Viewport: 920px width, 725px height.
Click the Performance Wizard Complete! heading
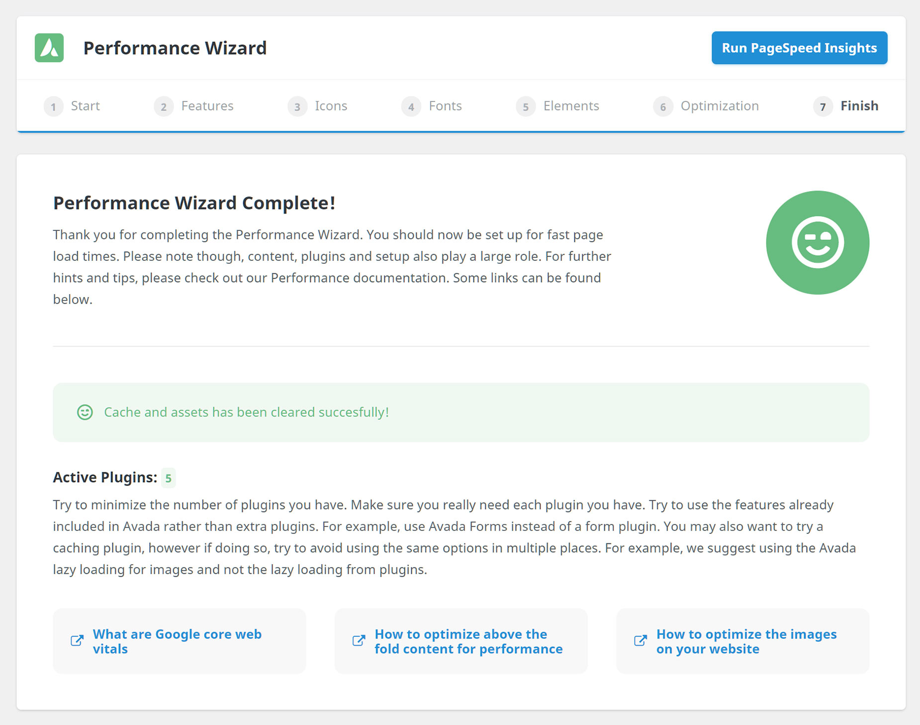(194, 203)
